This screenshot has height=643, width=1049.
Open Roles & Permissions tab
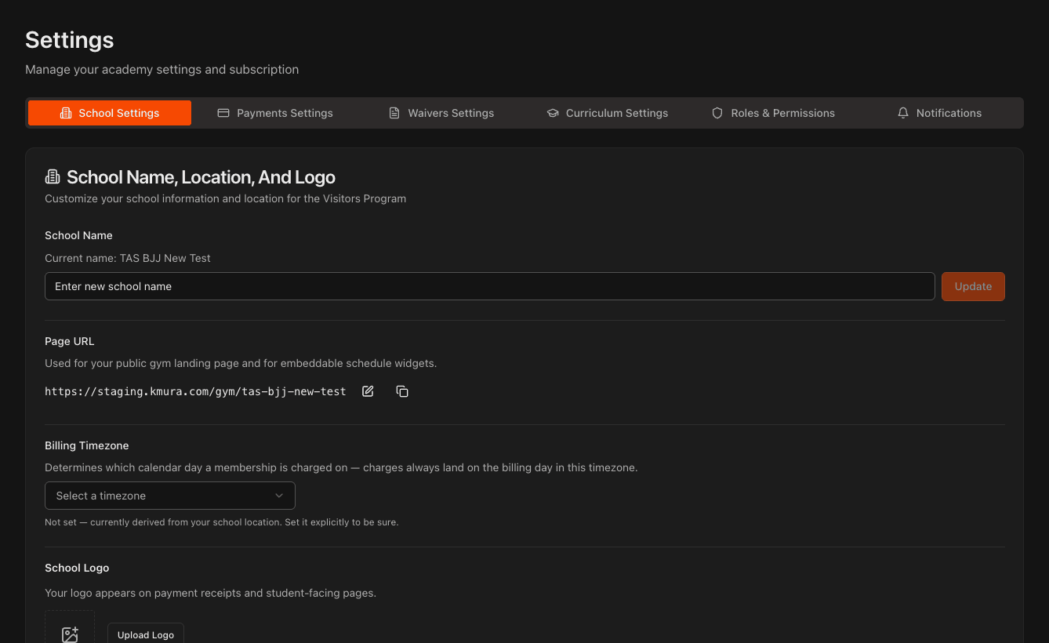click(x=773, y=113)
